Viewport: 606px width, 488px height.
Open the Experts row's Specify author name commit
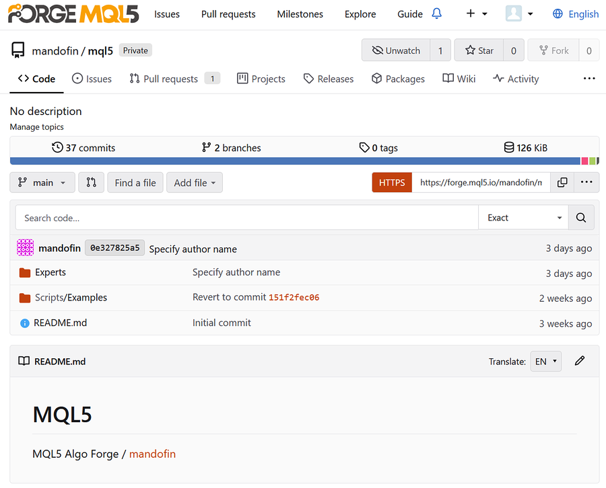point(236,272)
